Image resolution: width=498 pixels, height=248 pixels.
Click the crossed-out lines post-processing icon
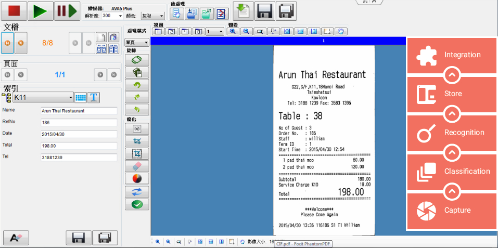(222, 13)
